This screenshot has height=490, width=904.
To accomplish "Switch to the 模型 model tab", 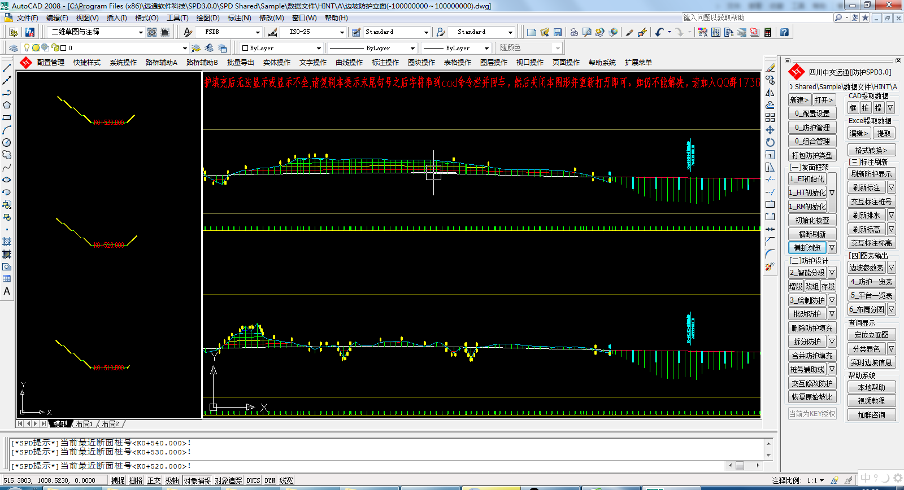I will tap(60, 424).
